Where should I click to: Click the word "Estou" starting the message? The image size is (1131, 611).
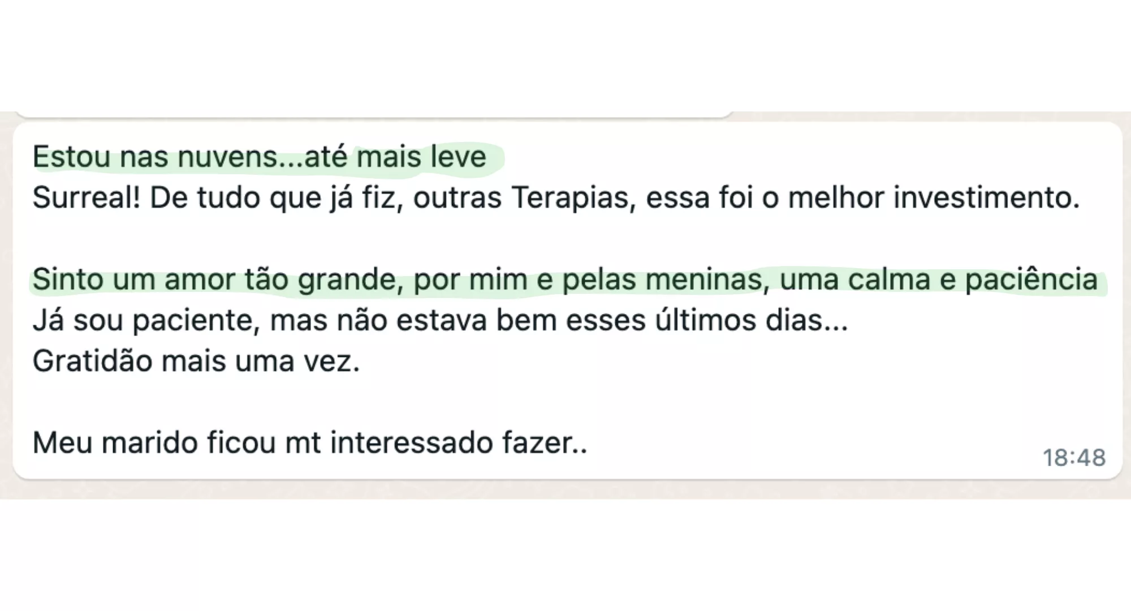click(71, 157)
